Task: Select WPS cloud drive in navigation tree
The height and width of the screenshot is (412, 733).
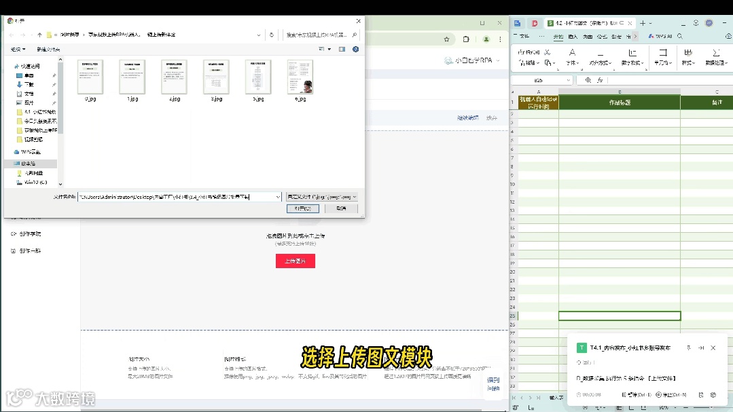Action: 28,152
